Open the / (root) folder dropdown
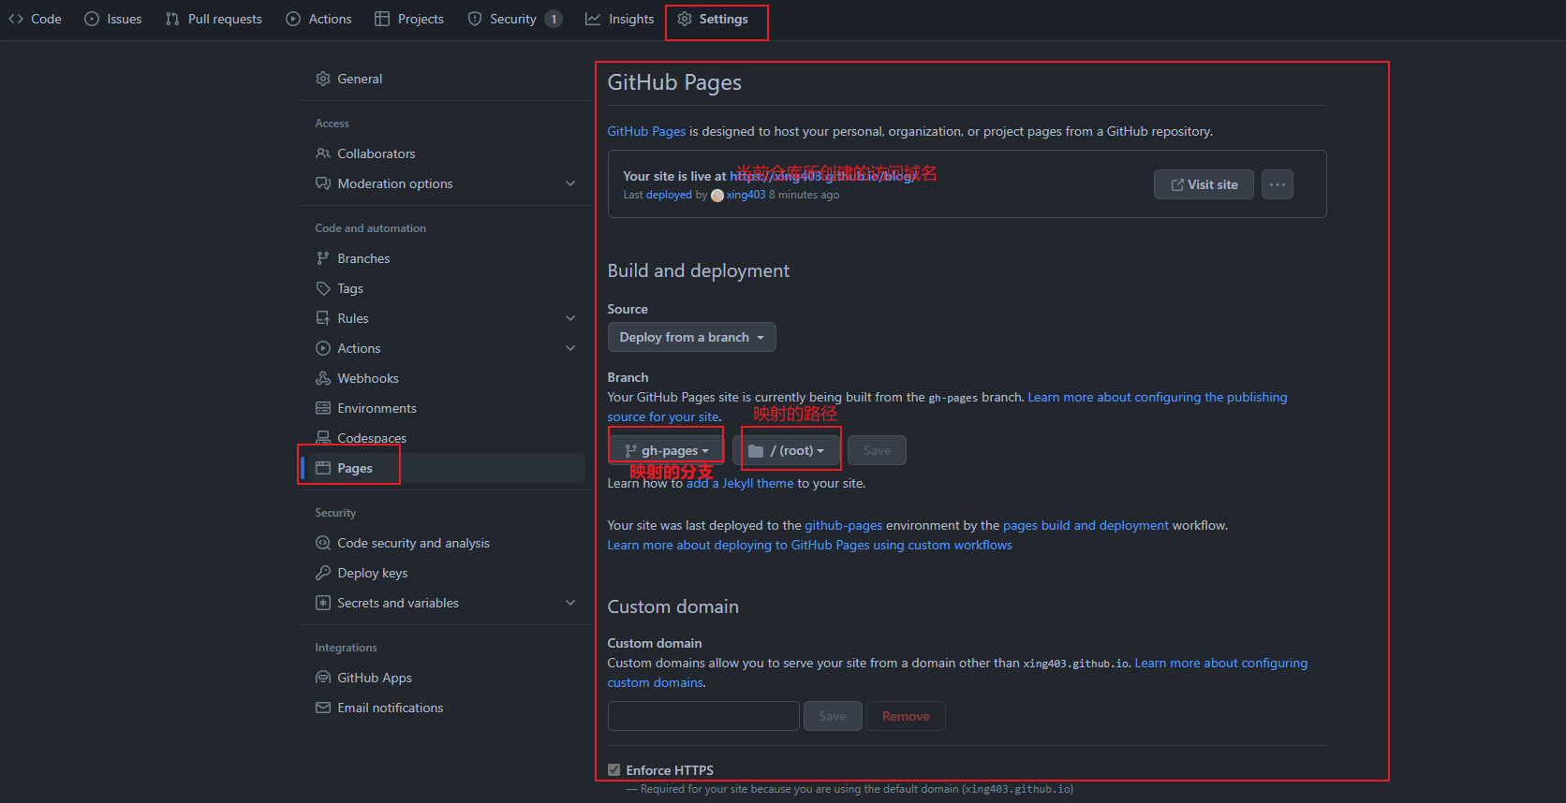Viewport: 1566px width, 803px height. pyautogui.click(x=787, y=450)
